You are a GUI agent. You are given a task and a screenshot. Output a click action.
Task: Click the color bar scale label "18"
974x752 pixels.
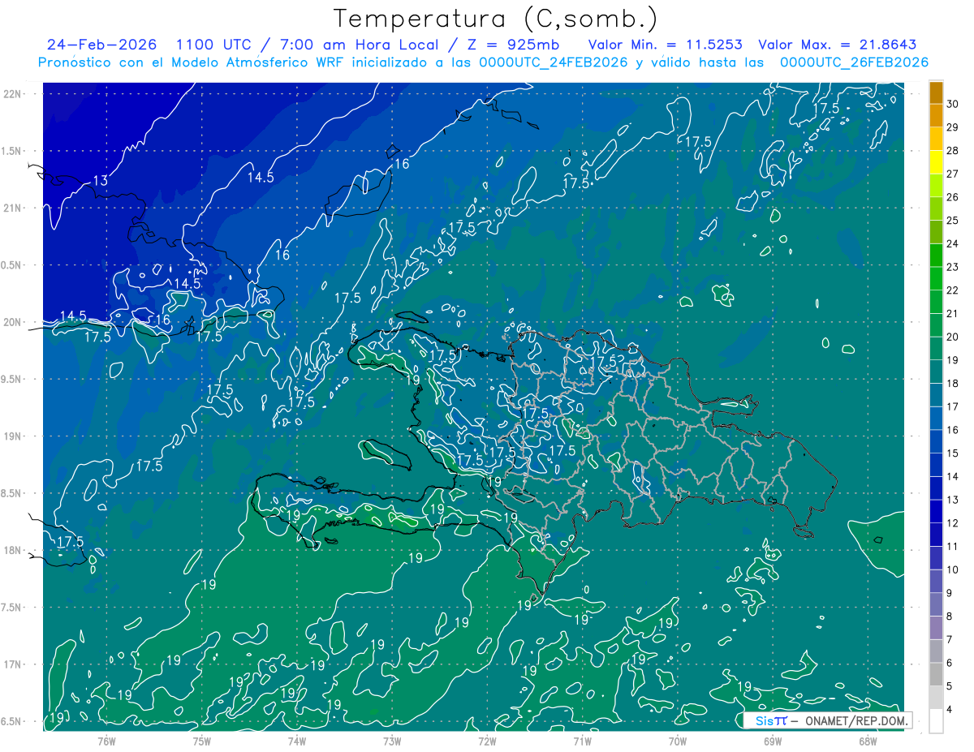click(x=952, y=384)
